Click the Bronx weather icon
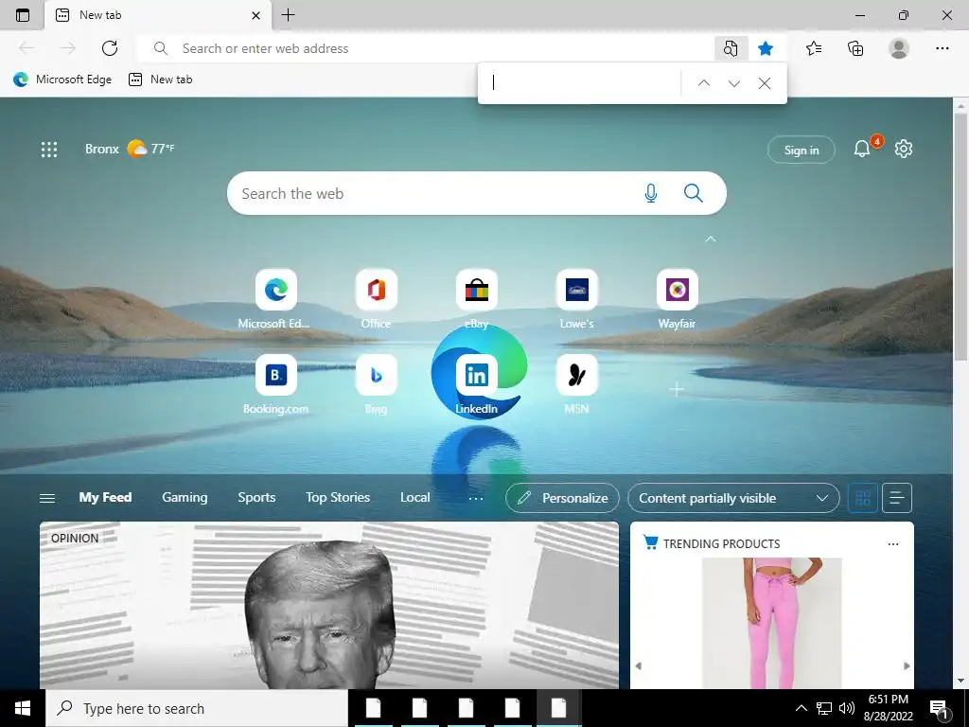Image resolution: width=969 pixels, height=727 pixels. click(136, 149)
